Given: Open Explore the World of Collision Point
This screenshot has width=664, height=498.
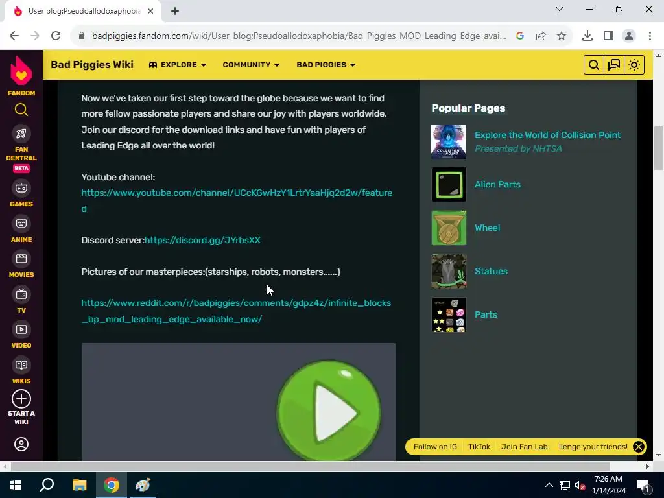Looking at the screenshot, I should [x=547, y=135].
